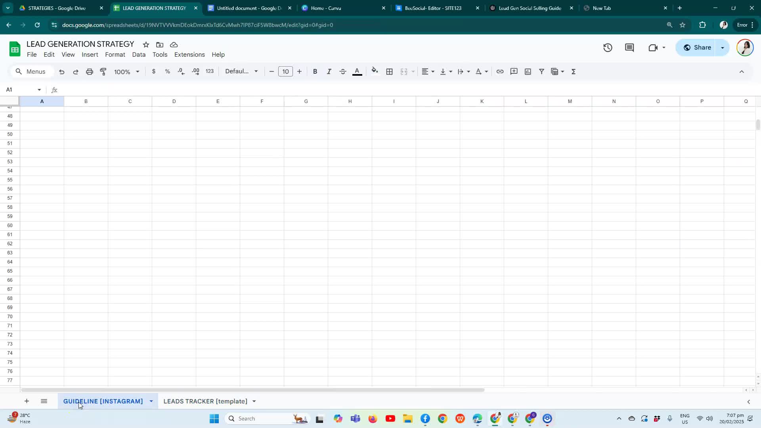Viewport: 761px width, 428px height.
Task: Open the File menu
Action: tap(32, 55)
